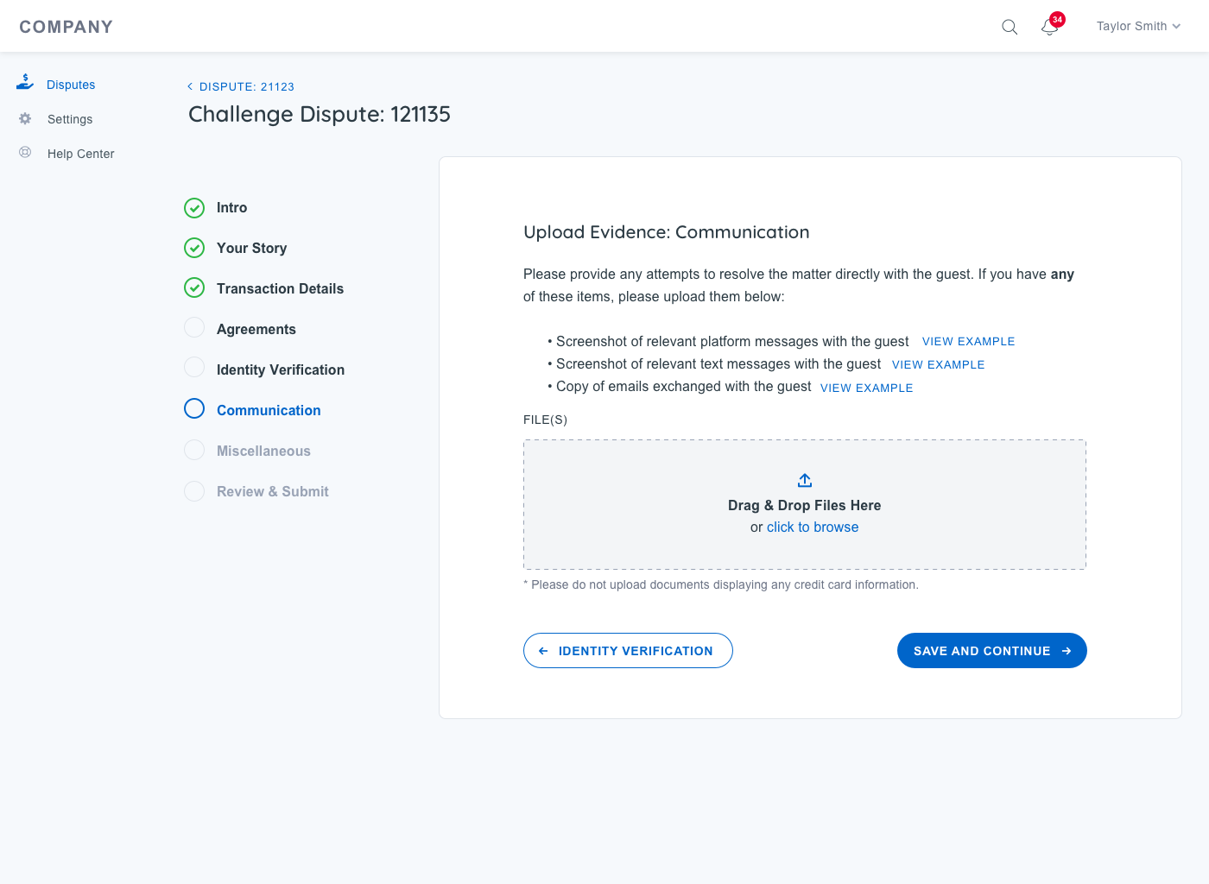Click the Settings gear icon
This screenshot has width=1209, height=884.
click(x=25, y=118)
